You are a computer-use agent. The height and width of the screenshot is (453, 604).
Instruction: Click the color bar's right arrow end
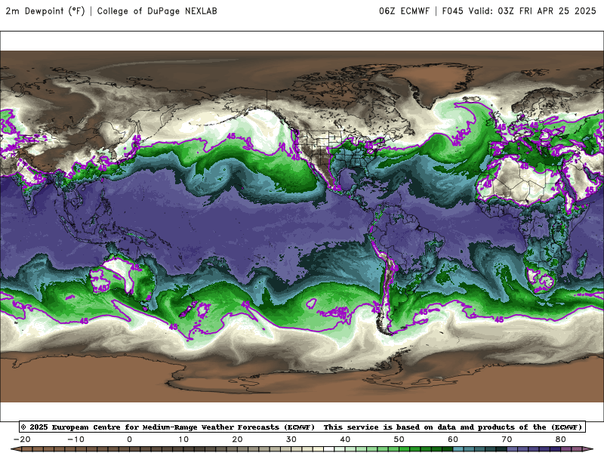[588, 450]
